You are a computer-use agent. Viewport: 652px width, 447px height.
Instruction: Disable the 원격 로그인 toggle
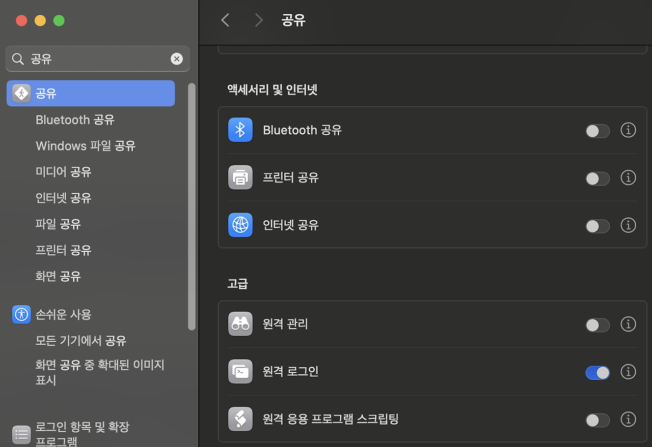[x=597, y=372]
